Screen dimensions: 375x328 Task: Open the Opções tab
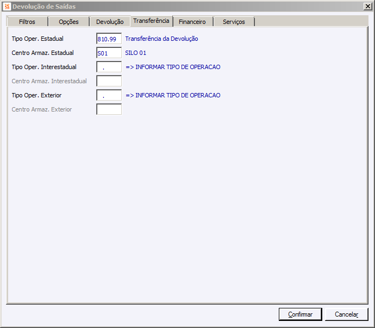pos(68,22)
